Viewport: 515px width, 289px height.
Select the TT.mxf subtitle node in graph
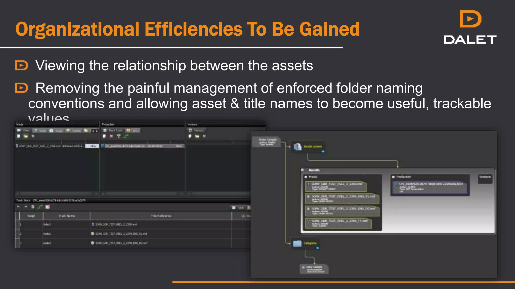[x=338, y=223]
